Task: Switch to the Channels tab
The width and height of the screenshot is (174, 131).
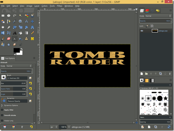Action: tap(147, 11)
